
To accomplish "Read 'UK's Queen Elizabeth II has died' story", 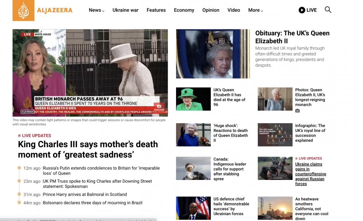I will (x=229, y=97).
